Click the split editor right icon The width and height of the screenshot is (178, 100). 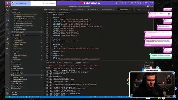(x=149, y=9)
